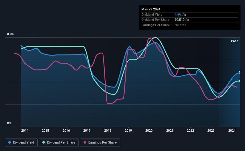This screenshot has height=151, width=245.
Task: Click the 8.0% y-axis label
Action: click(x=10, y=34)
